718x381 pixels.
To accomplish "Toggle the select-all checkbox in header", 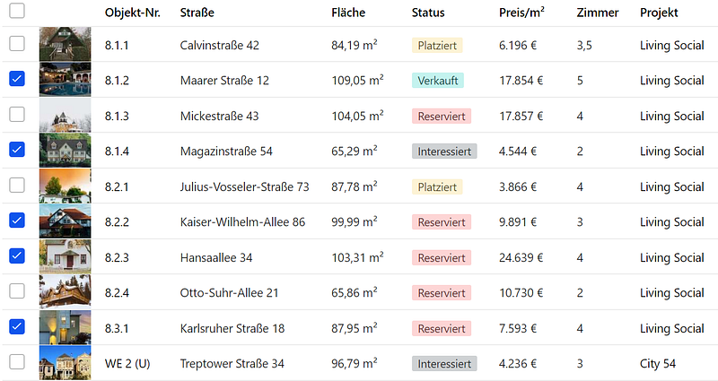I will (17, 11).
